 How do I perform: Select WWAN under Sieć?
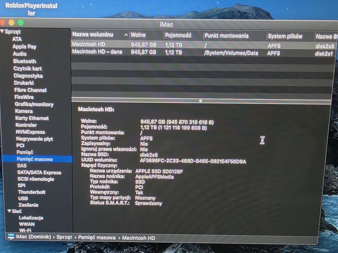coord(27,224)
